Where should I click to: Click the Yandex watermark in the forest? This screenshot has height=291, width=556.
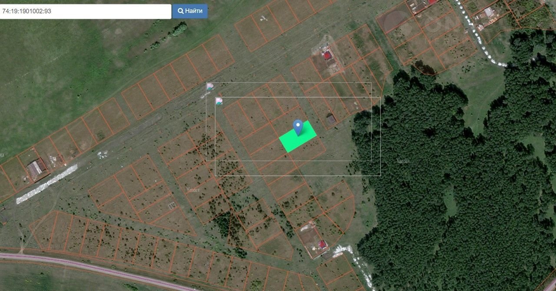click(x=403, y=161)
